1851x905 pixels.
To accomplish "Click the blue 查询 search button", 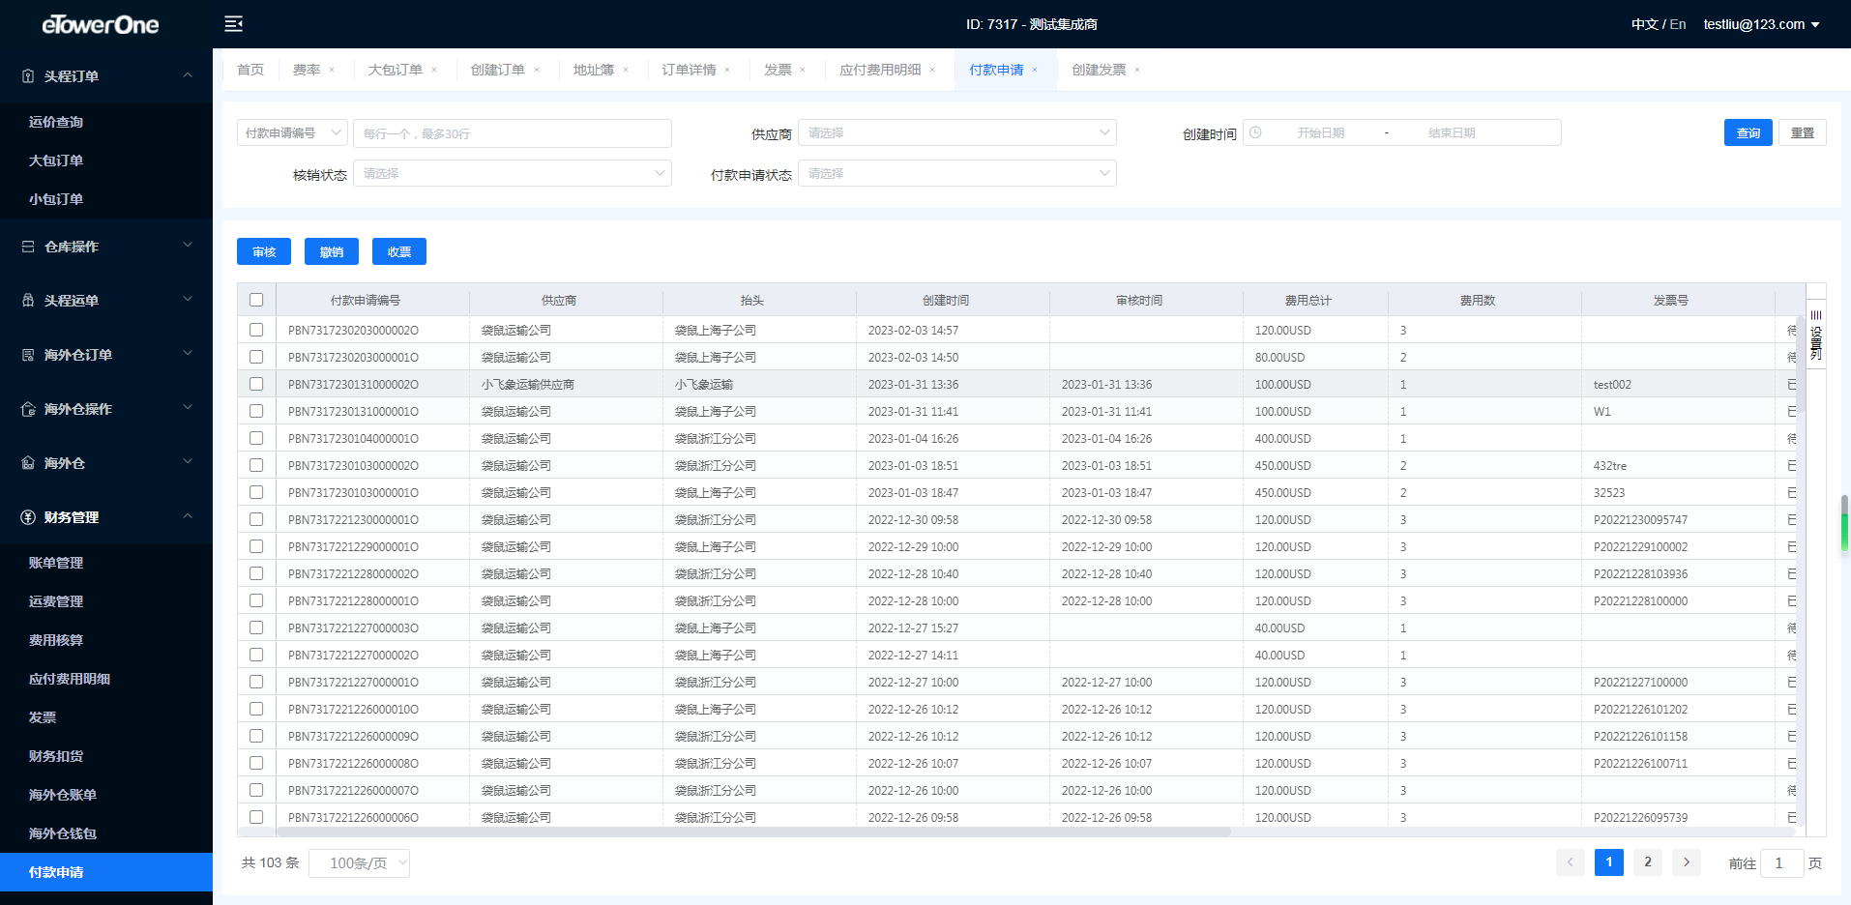I will click(1748, 132).
